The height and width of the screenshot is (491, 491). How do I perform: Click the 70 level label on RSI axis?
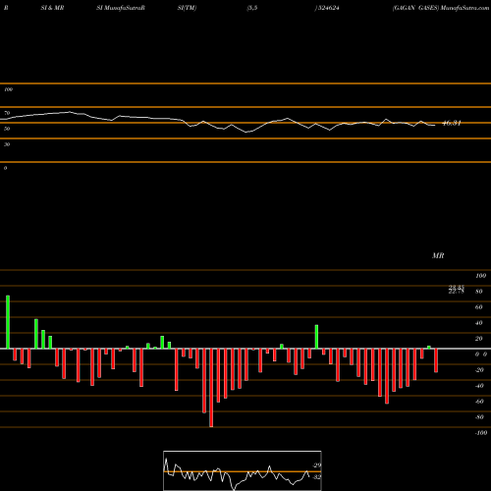click(7, 113)
